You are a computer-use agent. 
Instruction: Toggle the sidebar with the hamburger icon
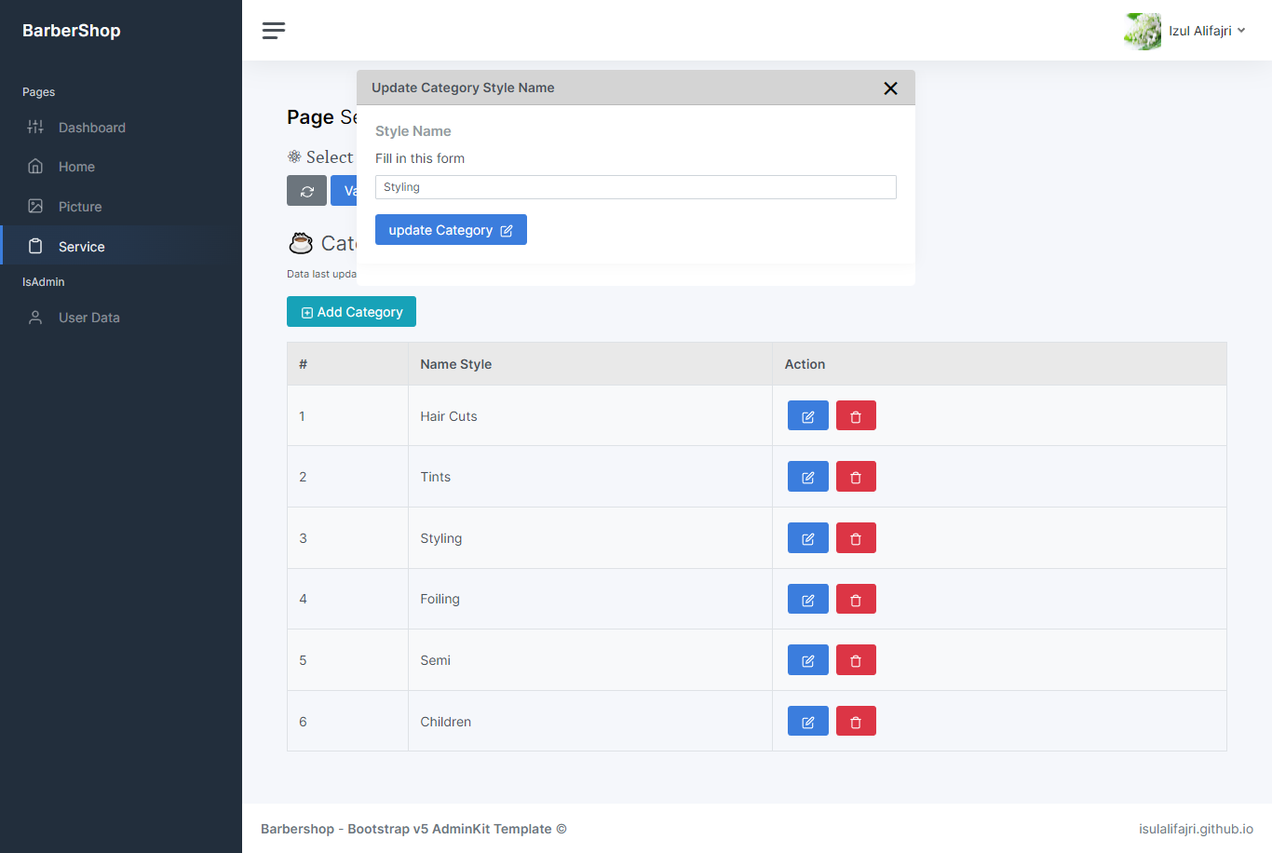tap(274, 31)
